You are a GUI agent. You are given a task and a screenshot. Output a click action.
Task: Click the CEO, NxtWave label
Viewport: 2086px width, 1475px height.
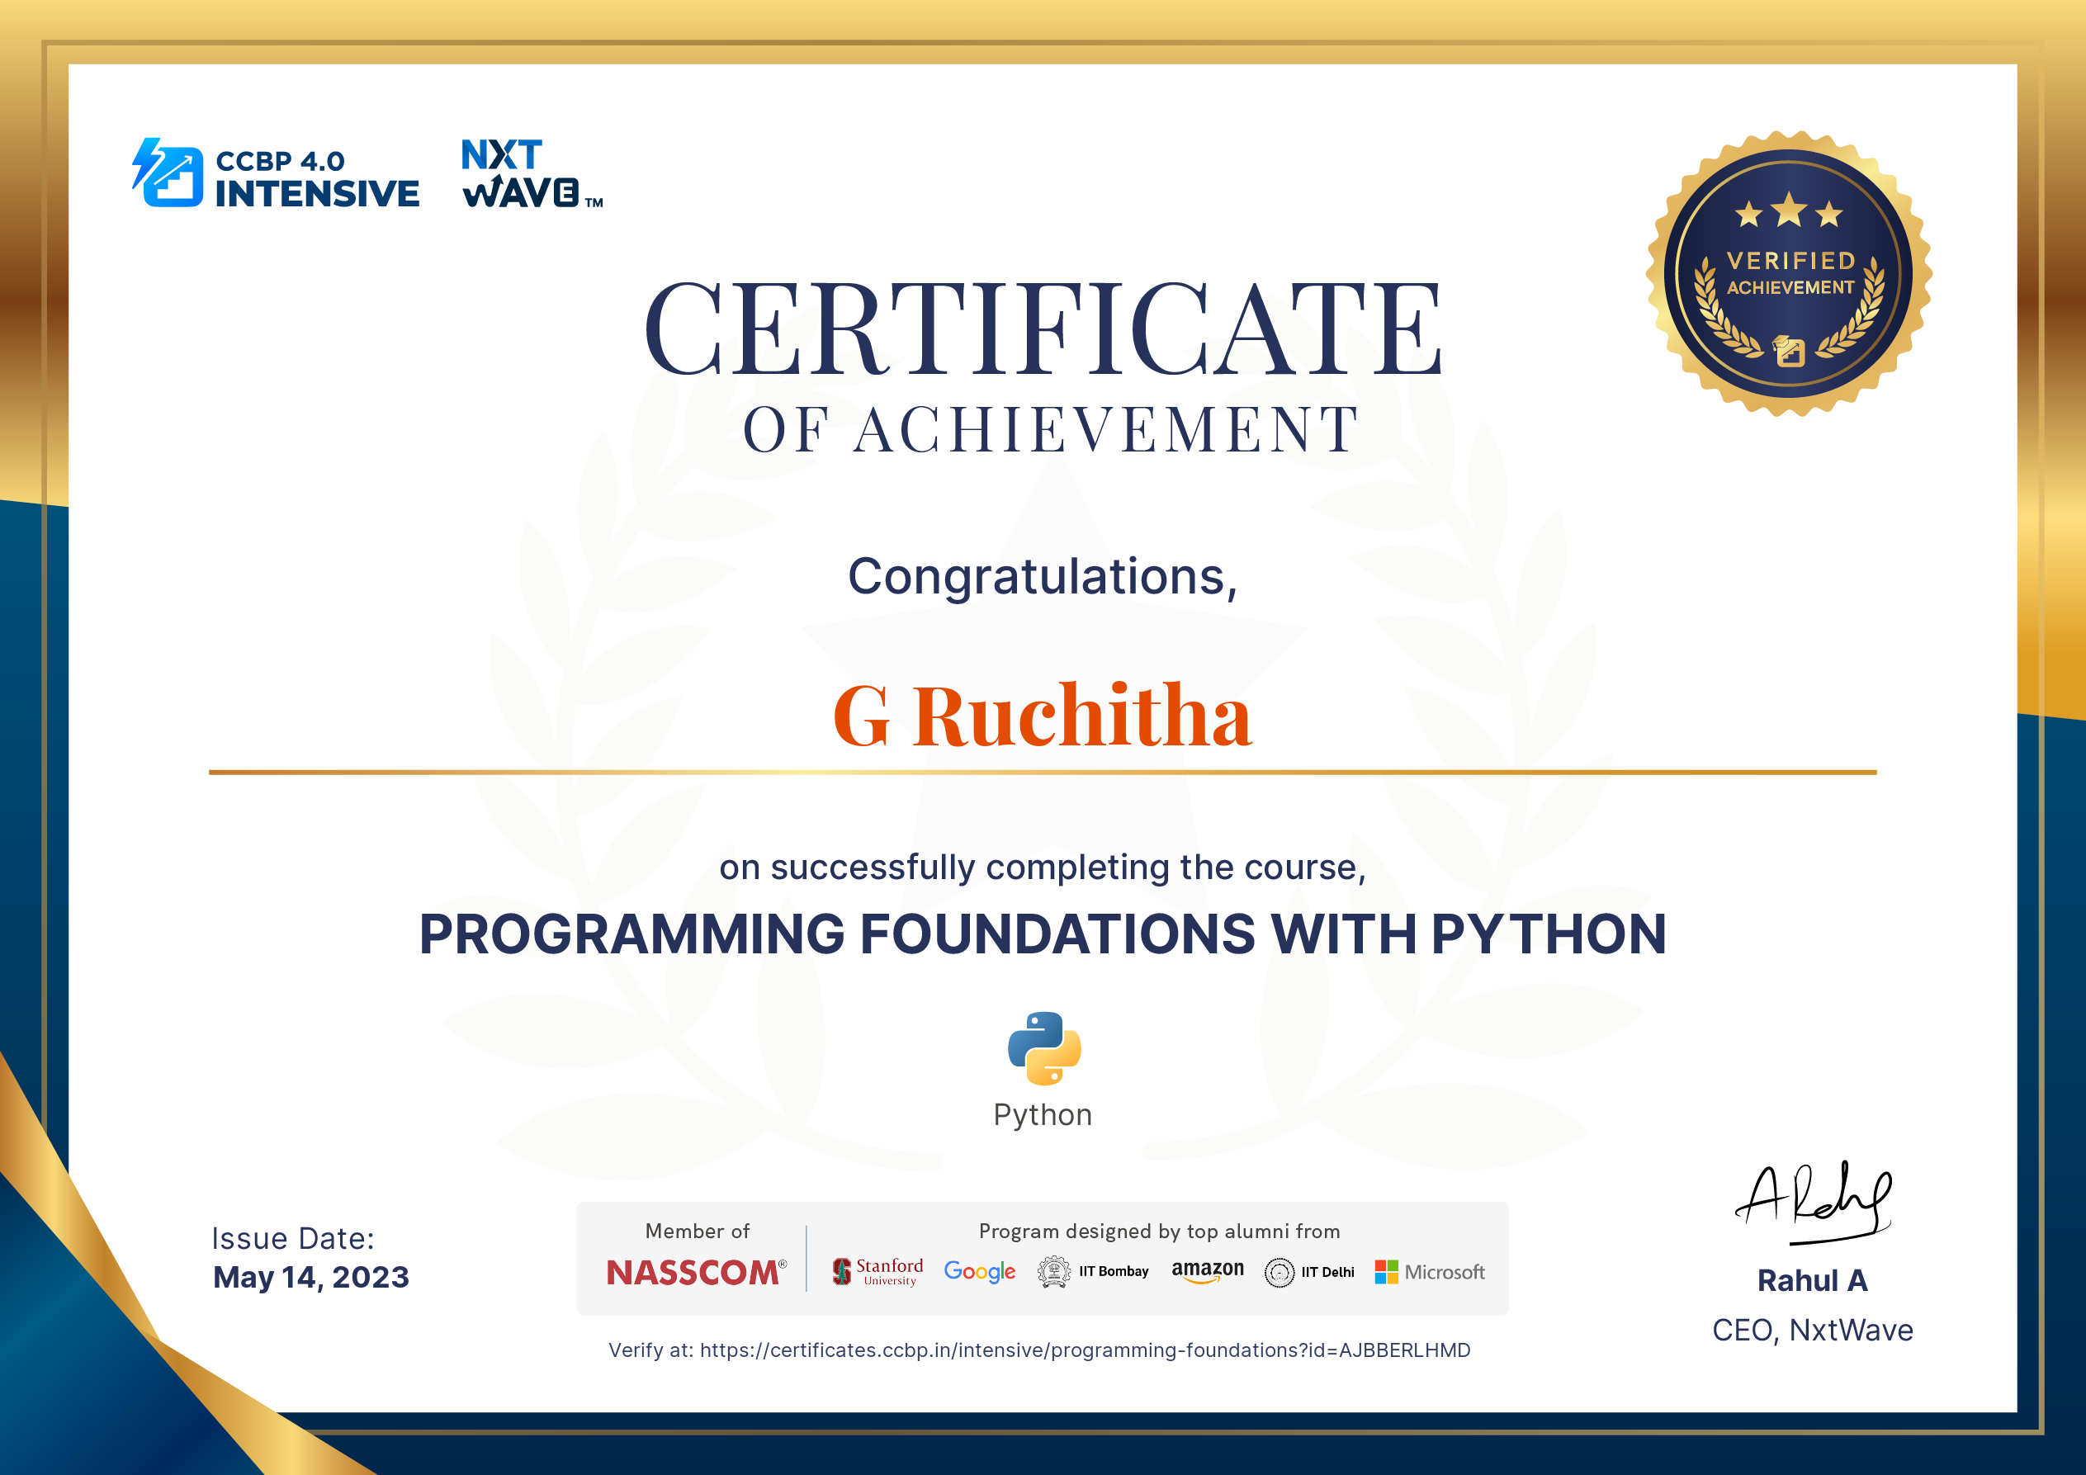pos(1813,1330)
